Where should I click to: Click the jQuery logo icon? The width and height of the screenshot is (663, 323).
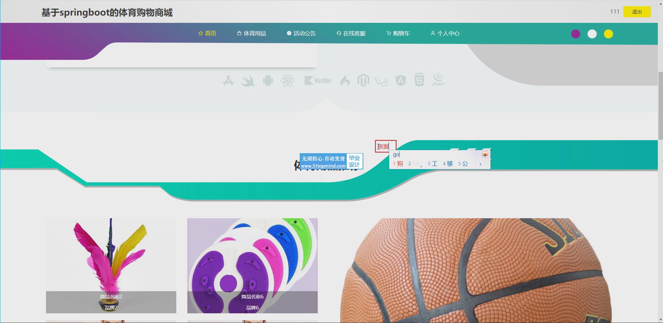(x=438, y=79)
